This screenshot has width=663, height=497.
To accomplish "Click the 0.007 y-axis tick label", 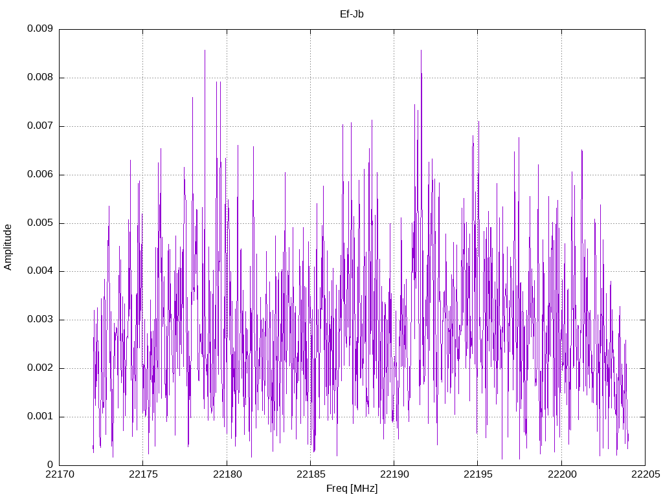I will 40,126.
